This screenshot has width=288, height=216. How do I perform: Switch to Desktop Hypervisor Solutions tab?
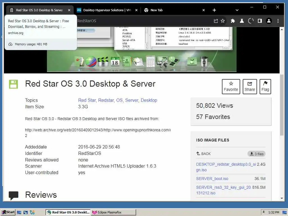pyautogui.click(x=107, y=10)
